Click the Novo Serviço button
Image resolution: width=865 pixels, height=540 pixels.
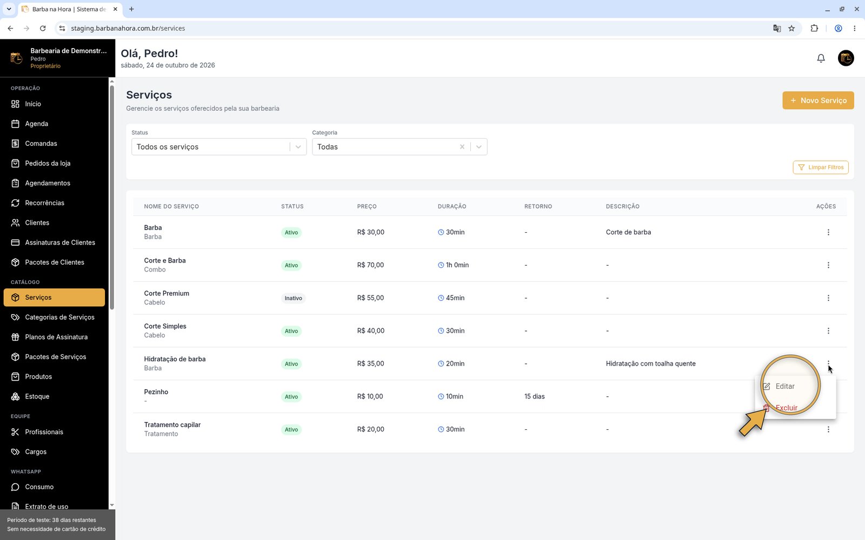click(818, 100)
